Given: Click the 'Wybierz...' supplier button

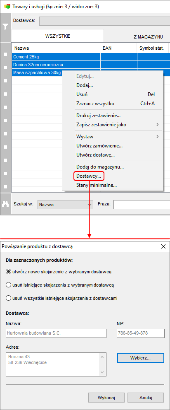Looking at the screenshot, I should 141,358.
